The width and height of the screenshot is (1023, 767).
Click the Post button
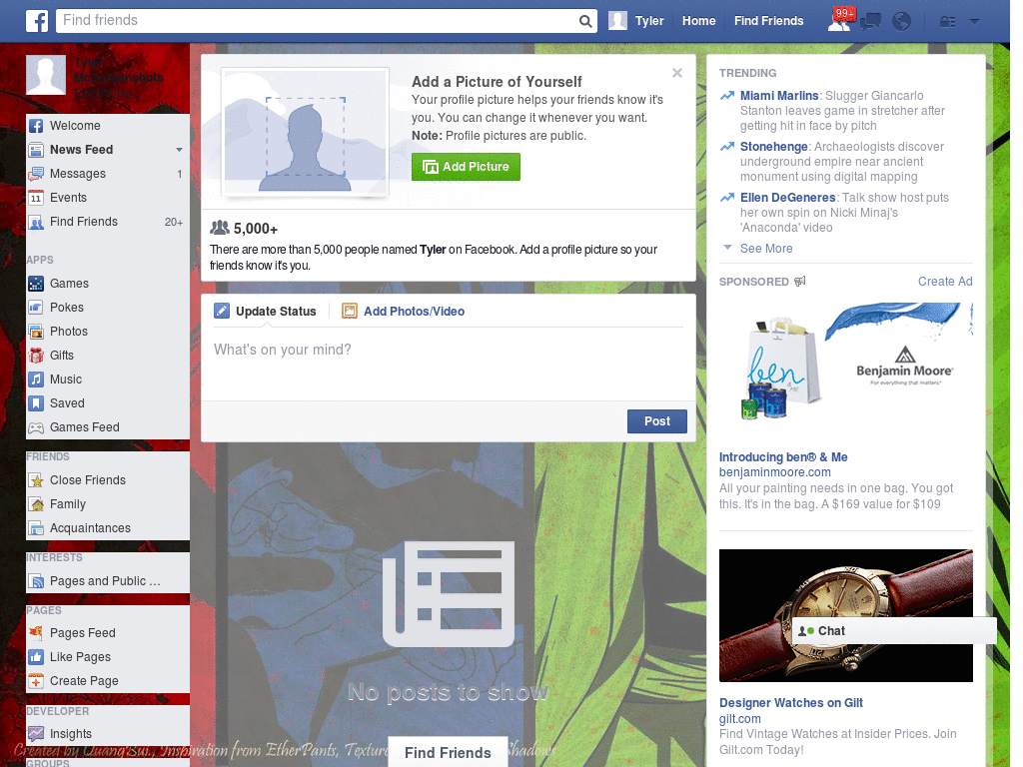(657, 421)
